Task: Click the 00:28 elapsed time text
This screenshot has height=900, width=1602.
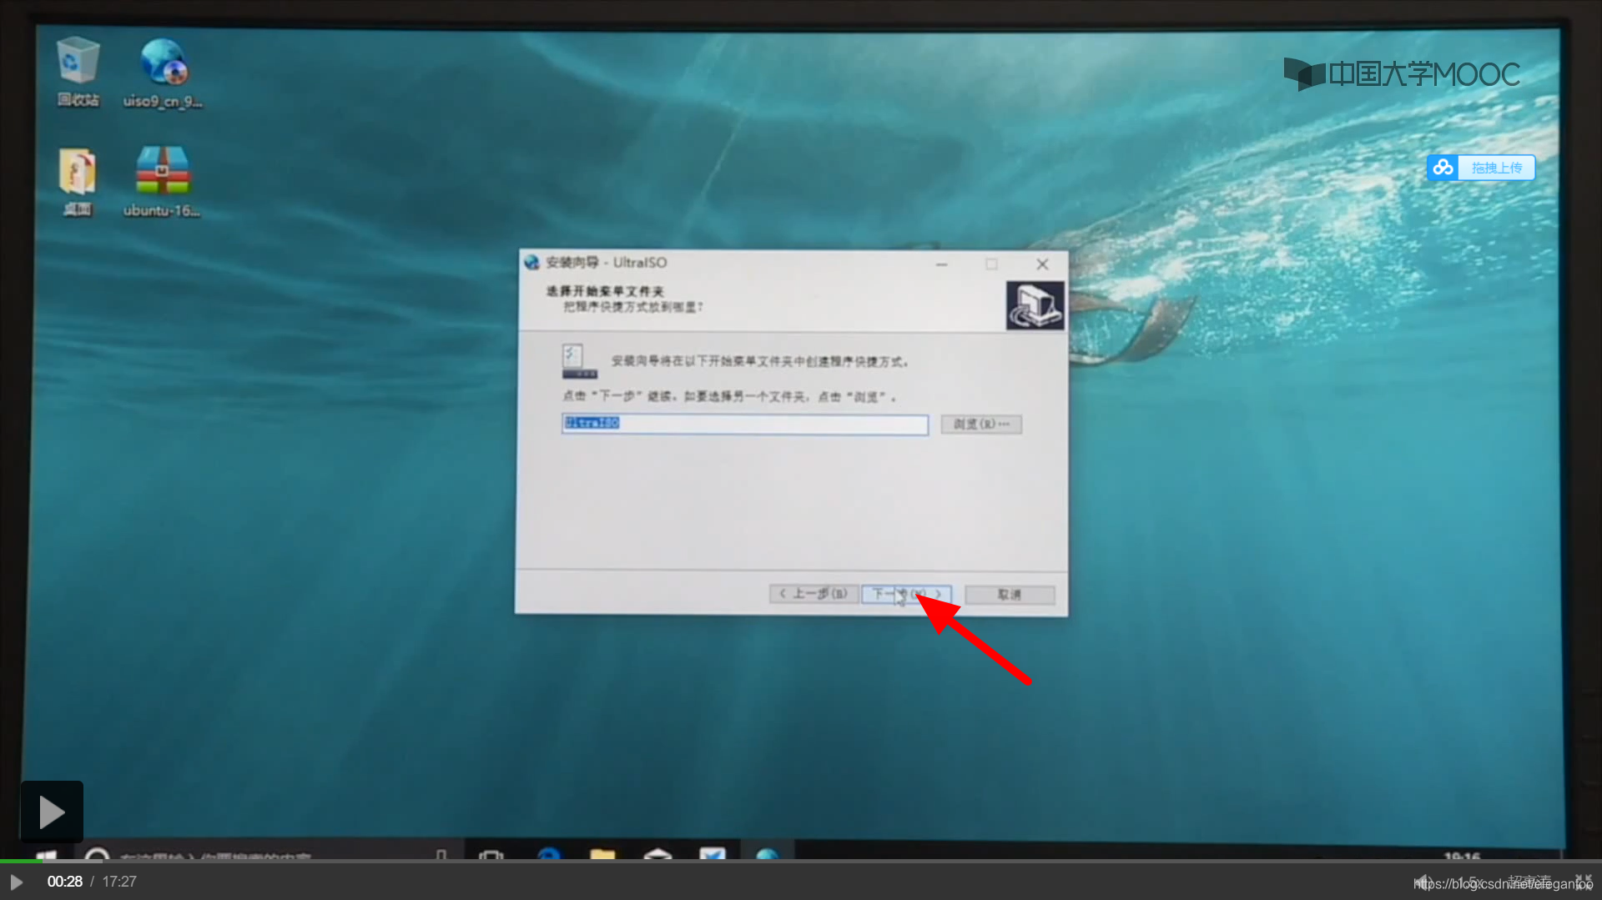Action: pyautogui.click(x=64, y=882)
